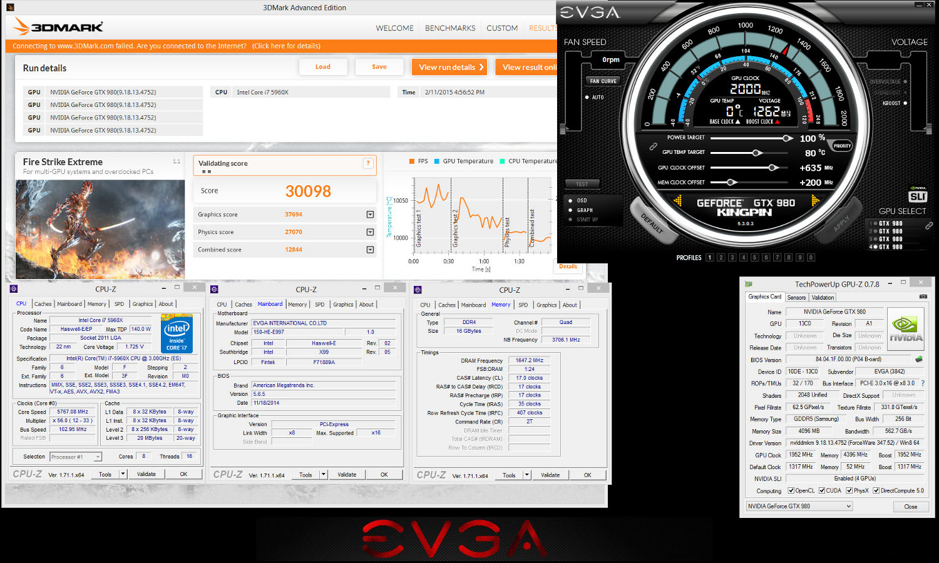This screenshot has height=563, width=939.
Task: Click the GPU-Z title bar icon
Action: pyautogui.click(x=749, y=284)
